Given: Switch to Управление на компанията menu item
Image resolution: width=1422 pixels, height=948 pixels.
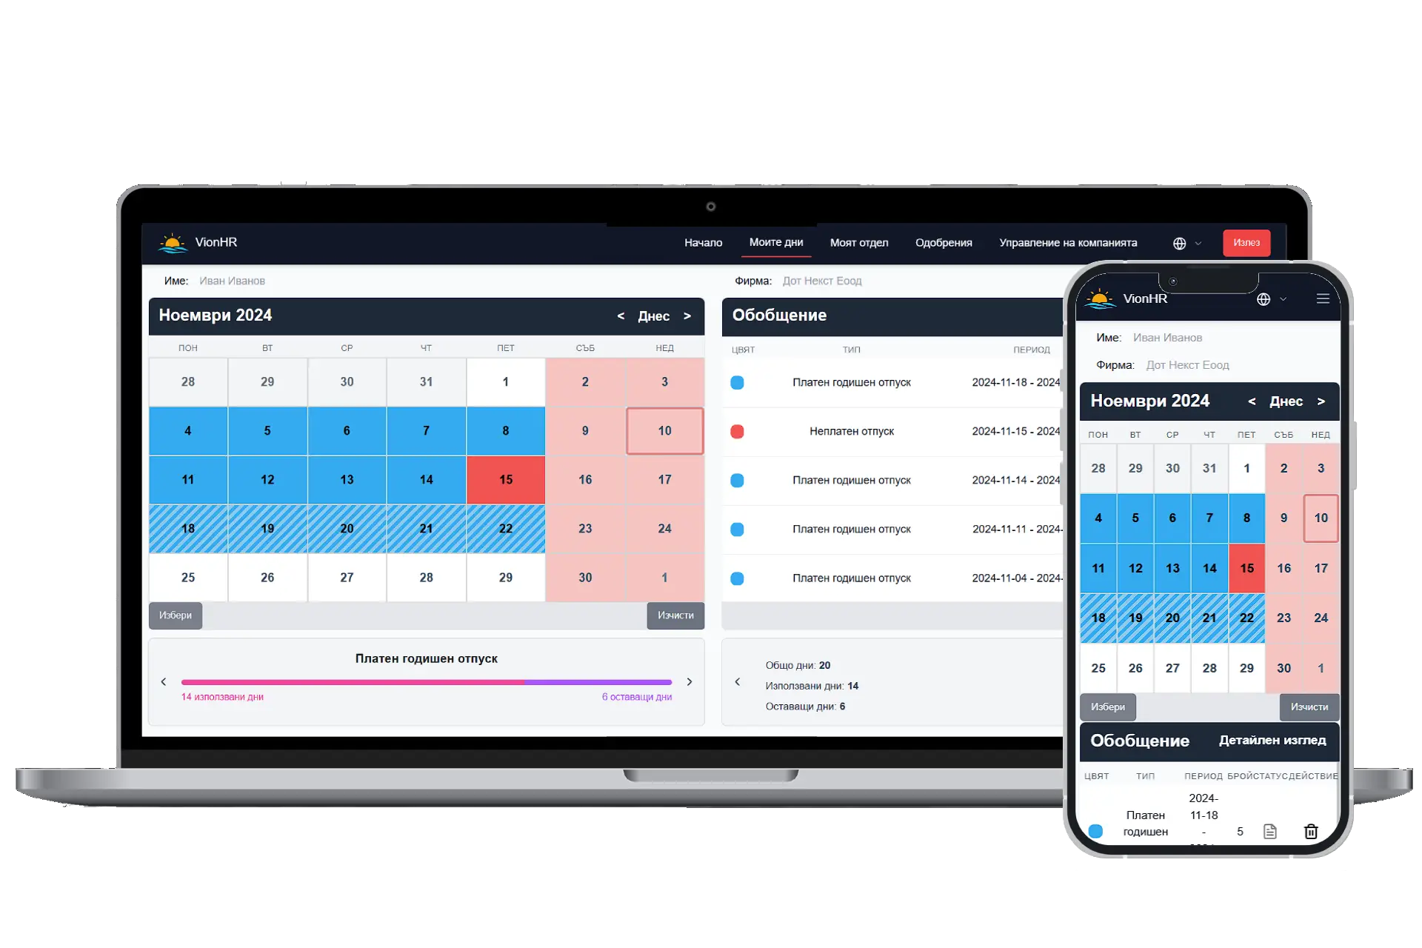Looking at the screenshot, I should [x=1067, y=242].
